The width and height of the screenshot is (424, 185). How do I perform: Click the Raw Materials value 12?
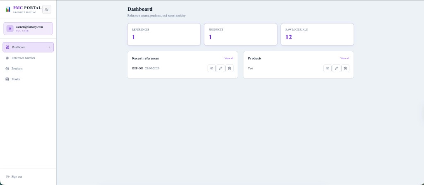pyautogui.click(x=289, y=37)
